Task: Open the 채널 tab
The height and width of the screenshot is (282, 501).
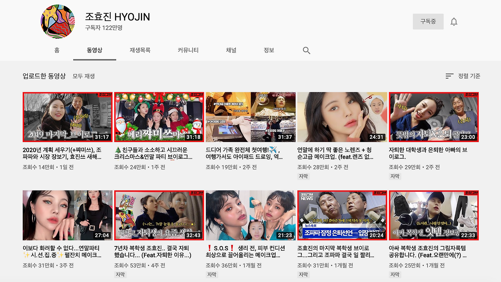Action: [x=231, y=50]
